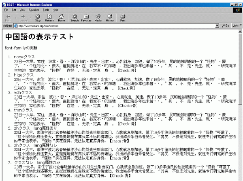Click the Go button

(x=226, y=26)
